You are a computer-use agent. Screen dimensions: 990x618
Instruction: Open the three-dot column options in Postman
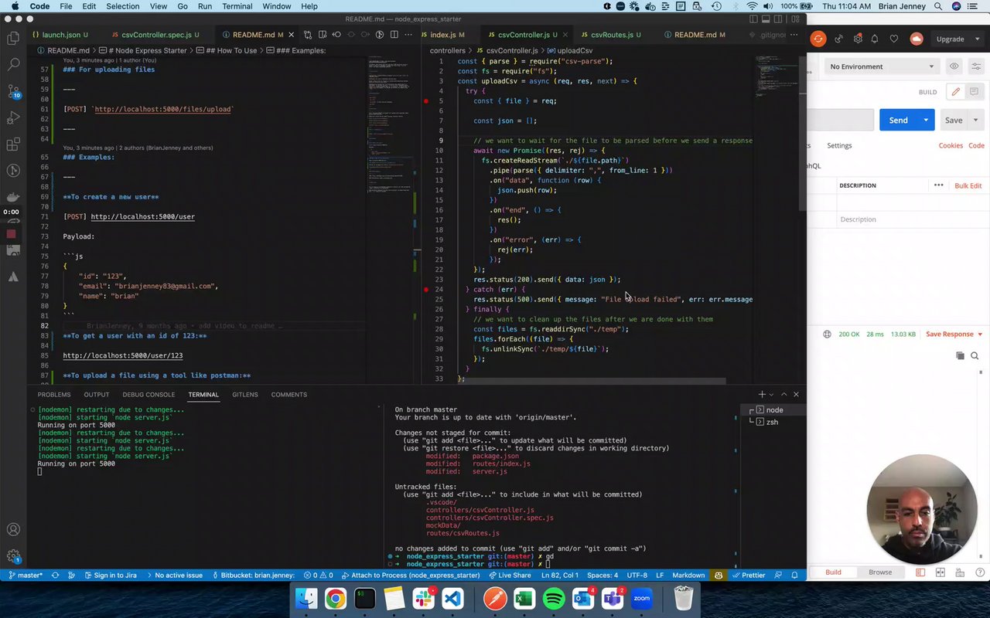[x=938, y=185]
